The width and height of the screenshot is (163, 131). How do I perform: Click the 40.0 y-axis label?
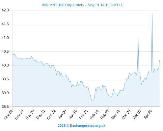click(5, 65)
